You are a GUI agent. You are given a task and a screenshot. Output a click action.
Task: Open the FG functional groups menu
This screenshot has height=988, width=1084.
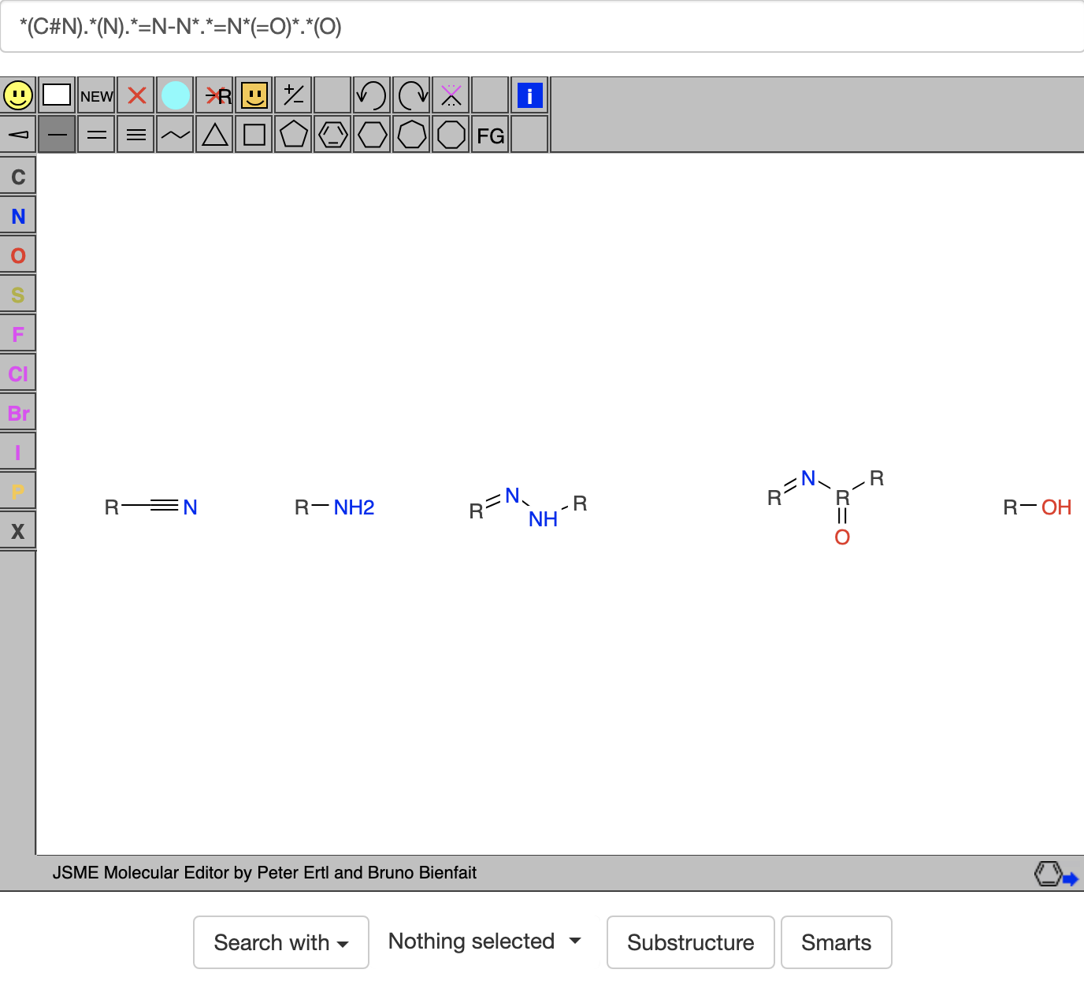click(x=490, y=136)
